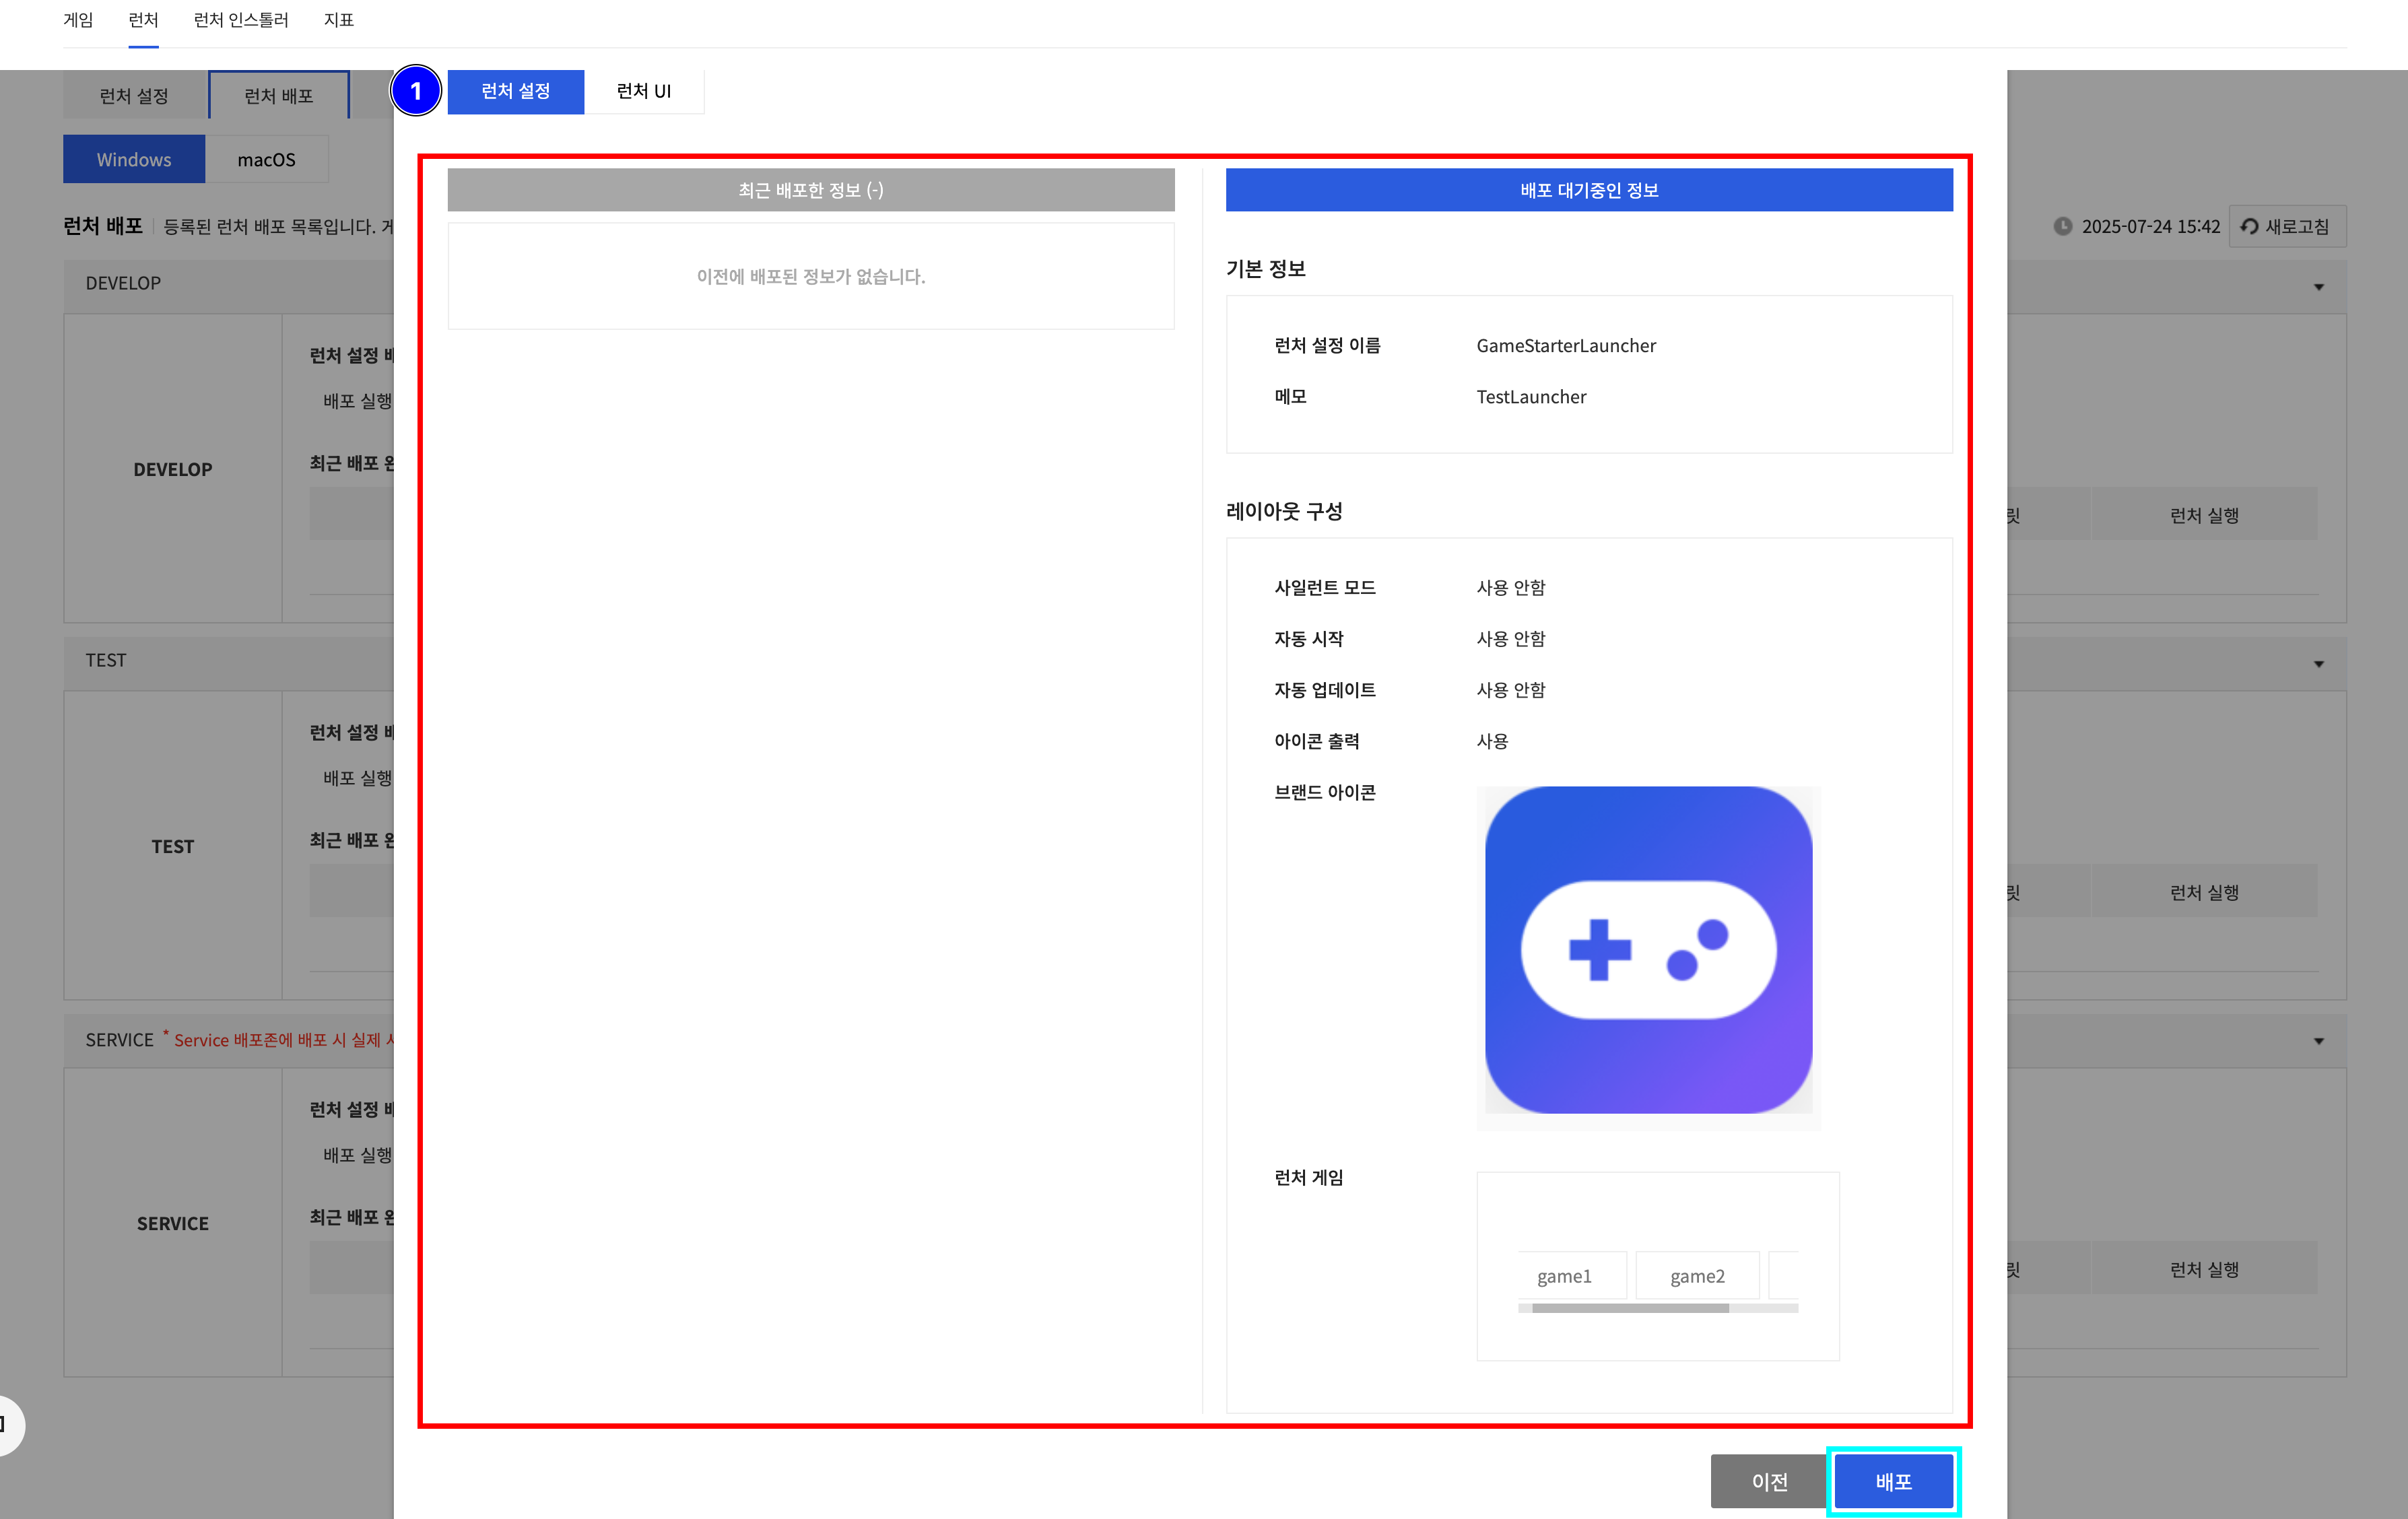The image size is (2408, 1519).
Task: Open the 지표 tab in the top menu
Action: pyautogui.click(x=338, y=19)
